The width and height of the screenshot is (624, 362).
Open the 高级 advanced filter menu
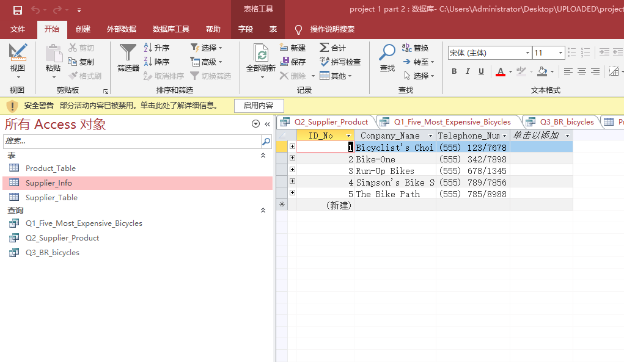click(x=206, y=62)
